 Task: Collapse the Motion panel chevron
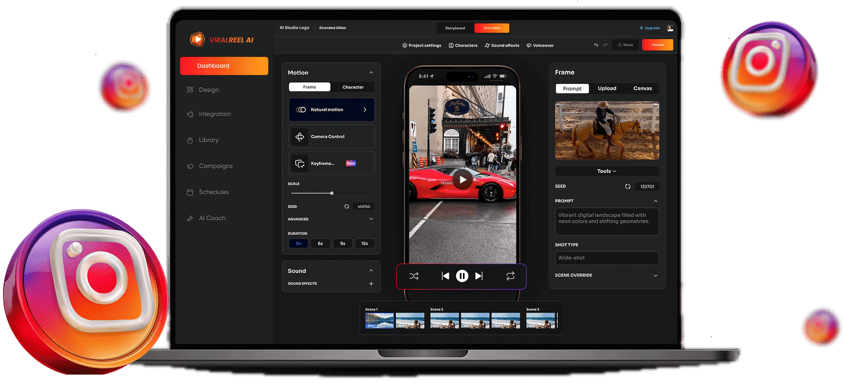[371, 73]
